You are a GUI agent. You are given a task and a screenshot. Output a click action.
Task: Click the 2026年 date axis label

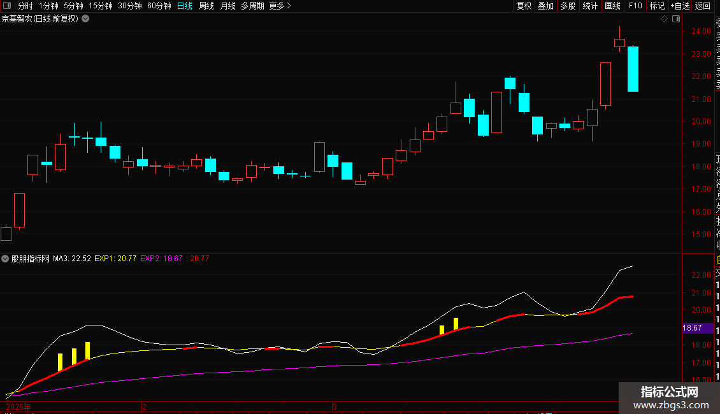(x=18, y=407)
